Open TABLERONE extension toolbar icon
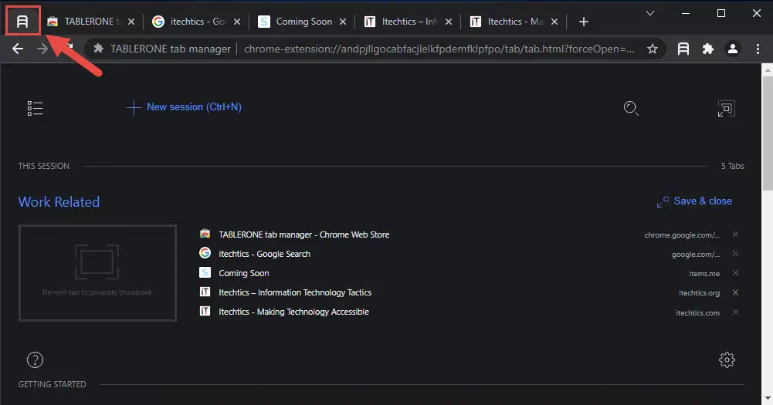Screen dimensions: 773x405 (683, 49)
